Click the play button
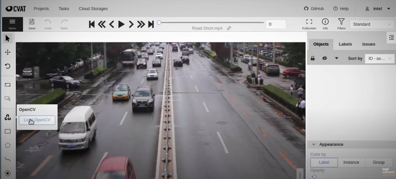Viewport: 396px width, 179px height. [121, 24]
